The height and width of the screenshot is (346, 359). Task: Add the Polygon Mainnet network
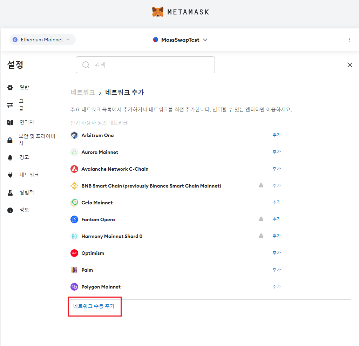click(x=277, y=286)
